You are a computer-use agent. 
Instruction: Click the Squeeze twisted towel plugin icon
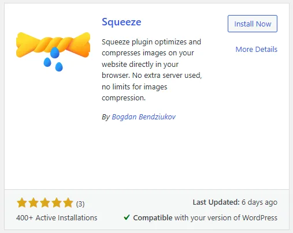tap(53, 51)
